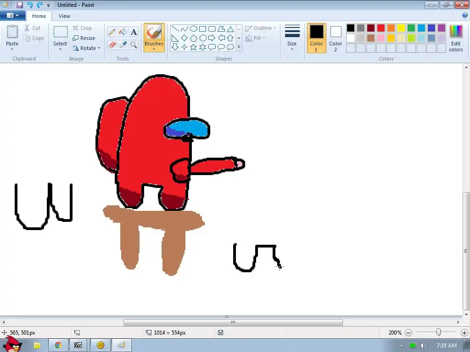This screenshot has width=470, height=352.
Task: Click the zoom out minus button
Action: 408,333
